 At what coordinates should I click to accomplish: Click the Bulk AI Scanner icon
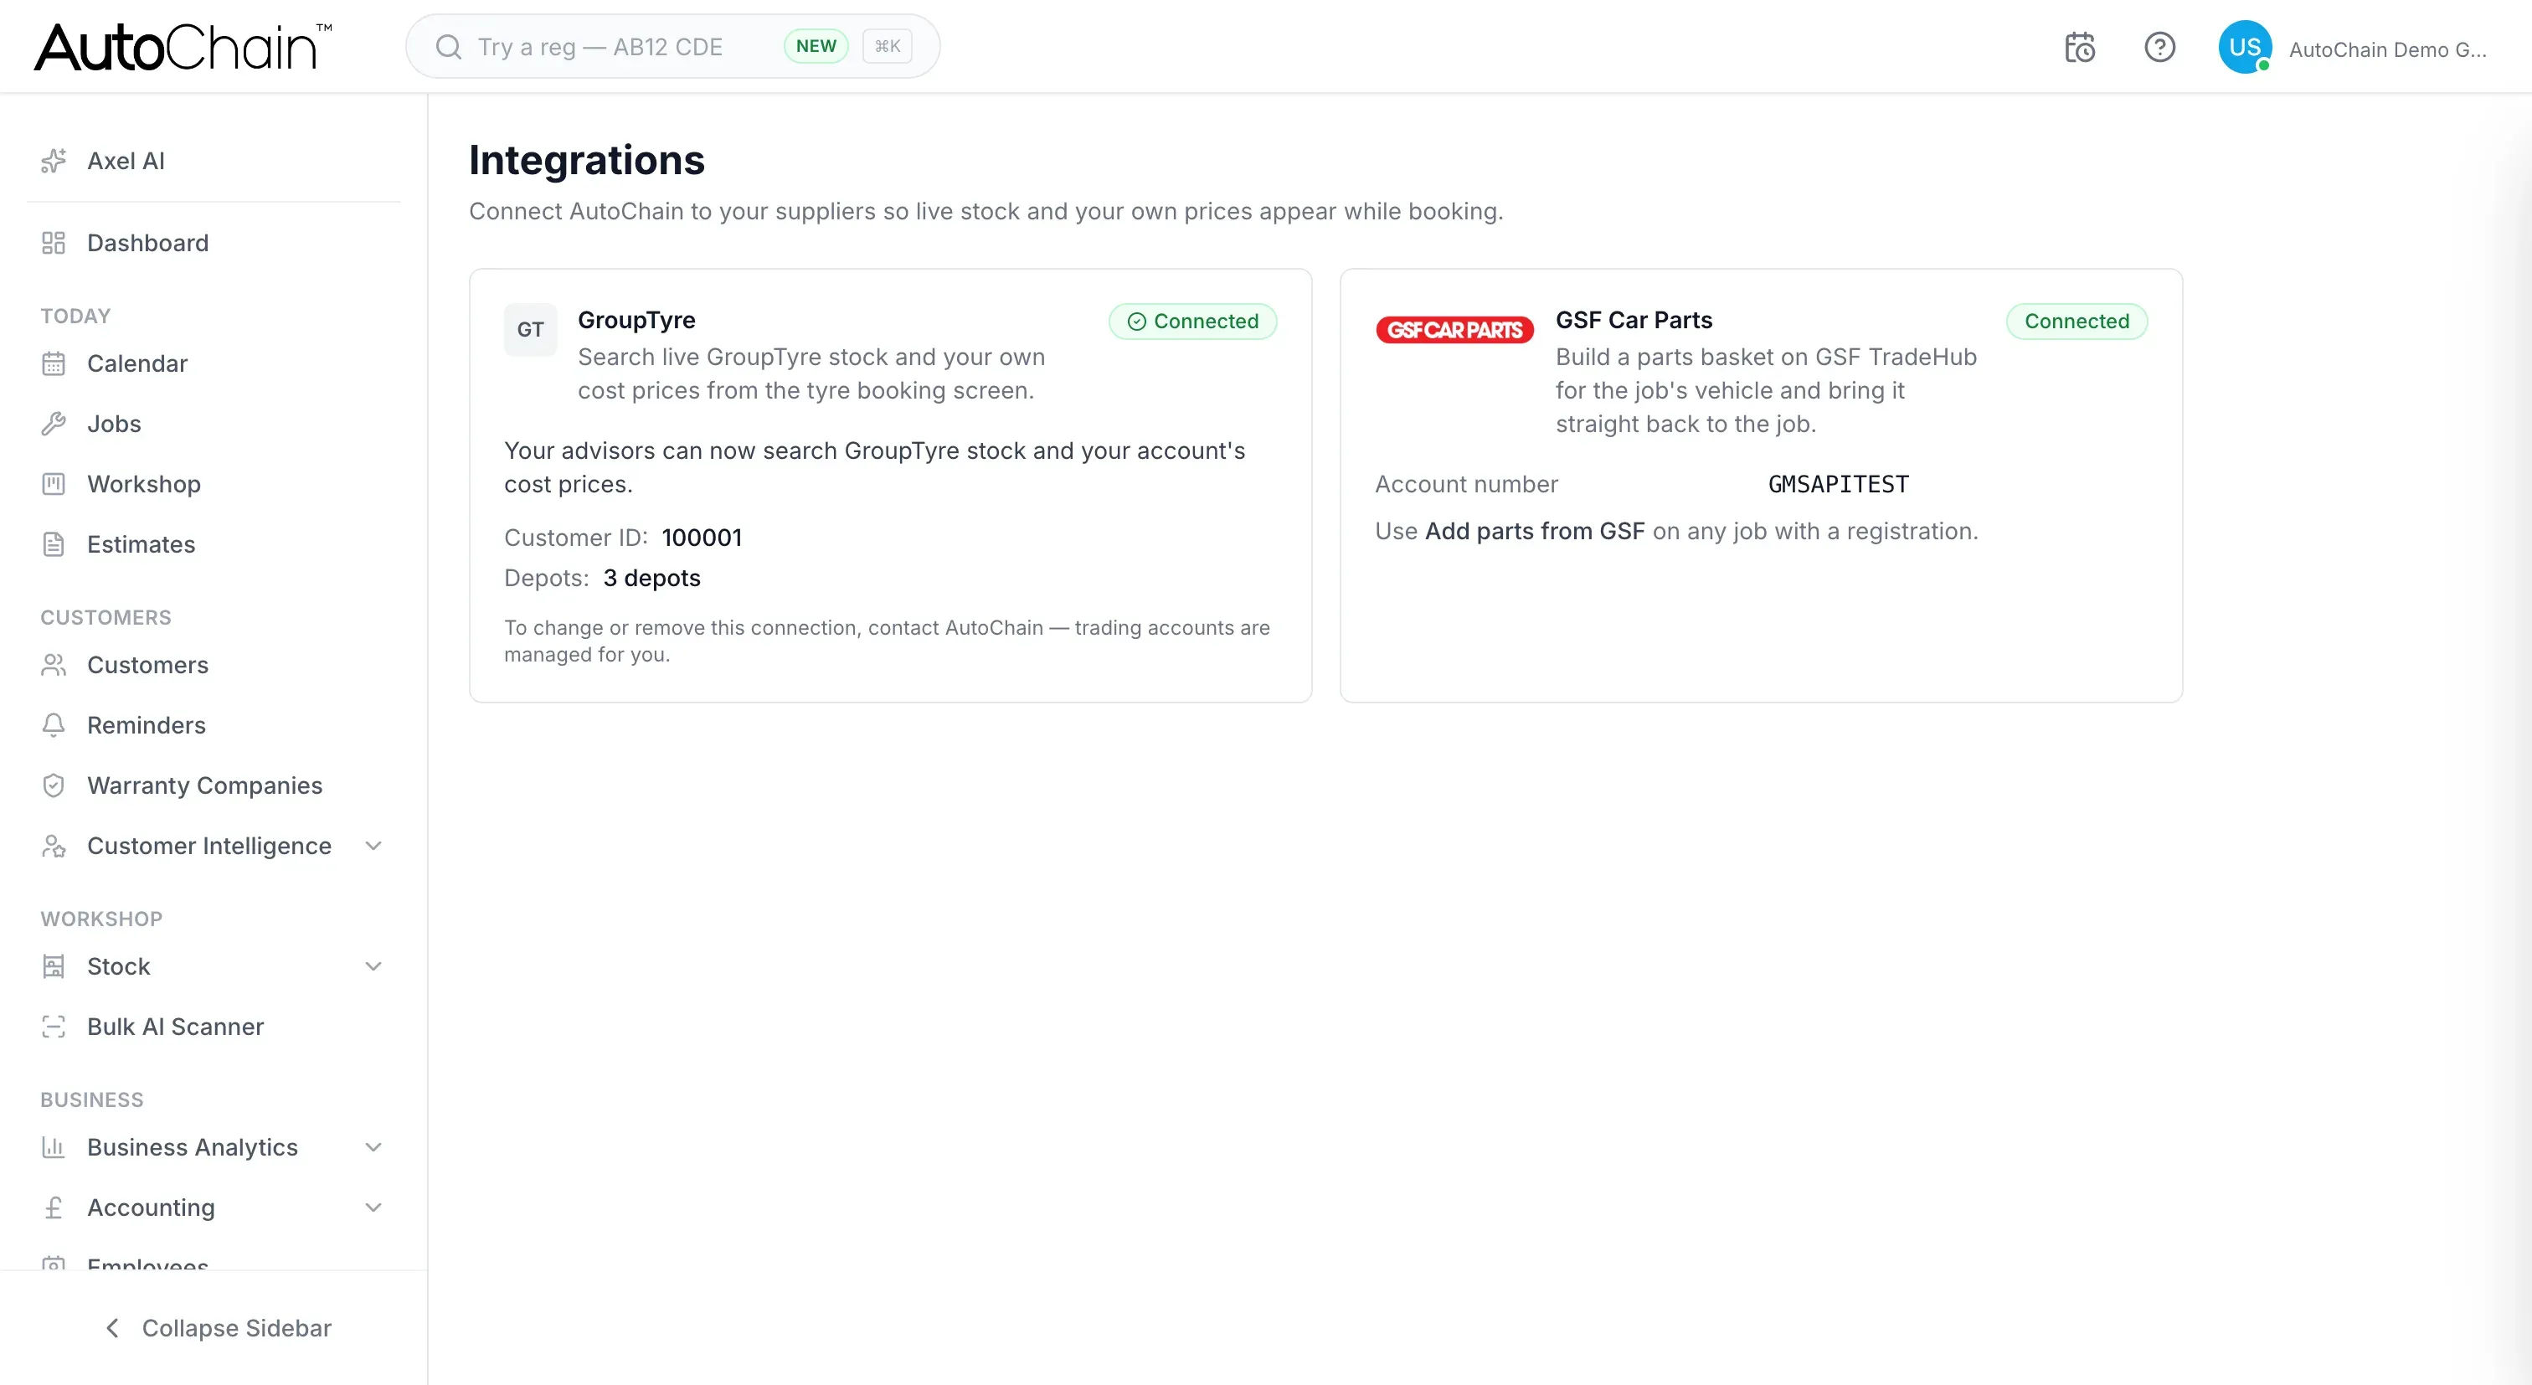pos(53,1027)
